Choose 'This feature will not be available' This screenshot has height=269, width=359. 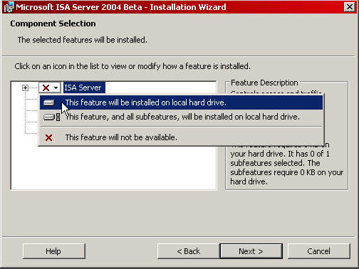(181, 137)
